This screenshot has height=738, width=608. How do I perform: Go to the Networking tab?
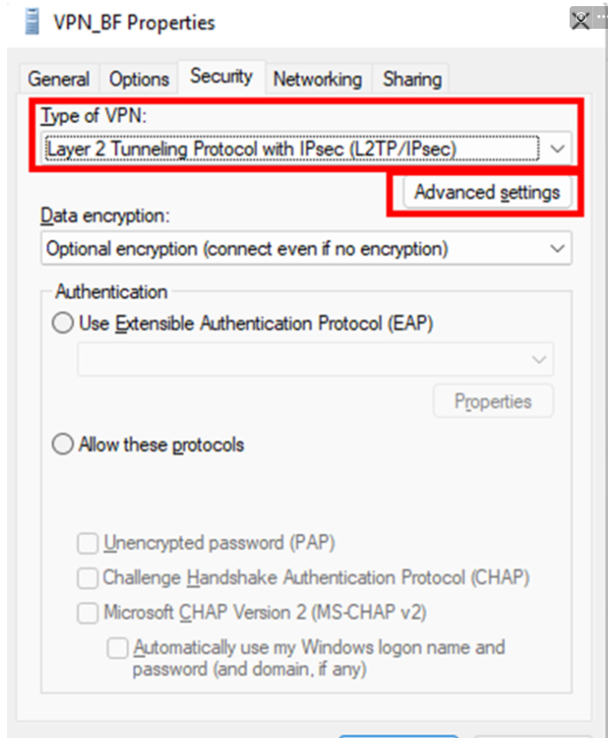[x=317, y=79]
